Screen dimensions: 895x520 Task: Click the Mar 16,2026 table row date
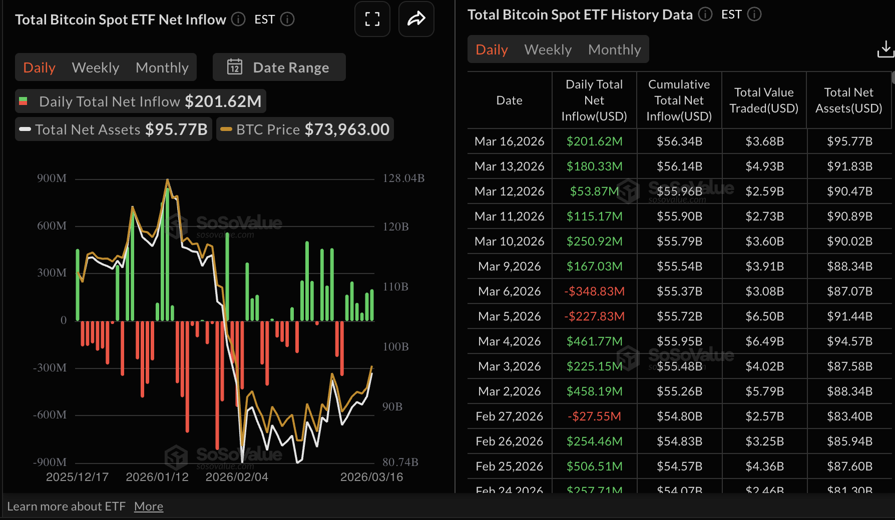coord(509,141)
